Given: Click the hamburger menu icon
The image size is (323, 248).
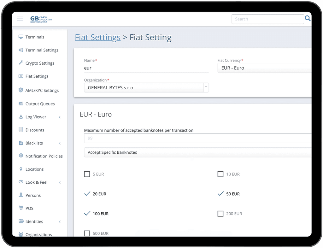Looking at the screenshot, I should (x=20, y=19).
